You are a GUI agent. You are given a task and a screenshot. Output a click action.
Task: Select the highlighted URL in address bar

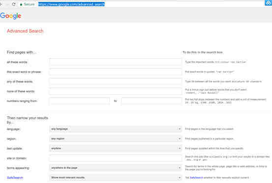pos(71,4)
